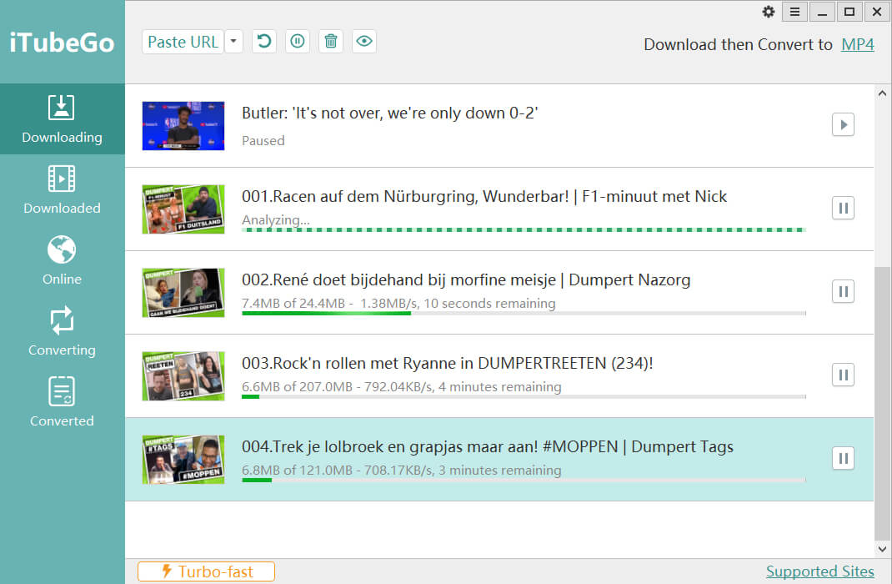
Task: Change the MP4 output format link
Action: coord(857,44)
